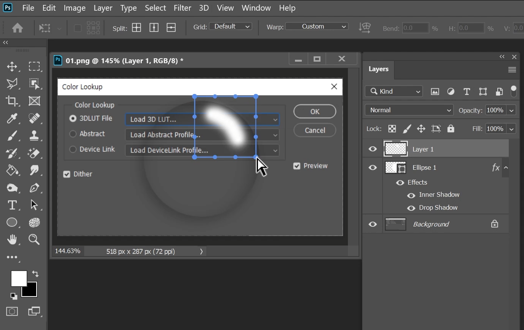
Task: Open the Warp Custom dropdown
Action: (x=317, y=26)
